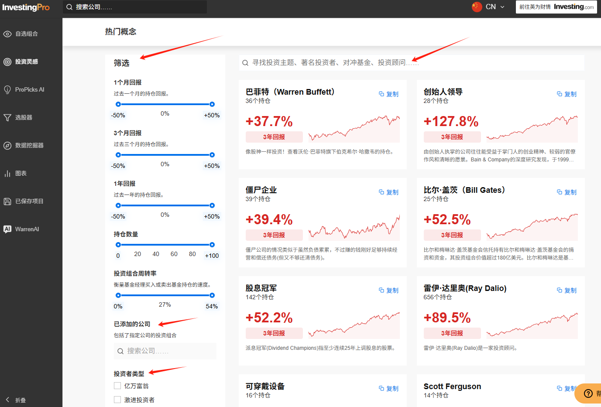Viewport: 601px width, 407px height.
Task: Copy the 雷伊·达里奥 Ray Dalio portfolio
Action: pos(567,290)
